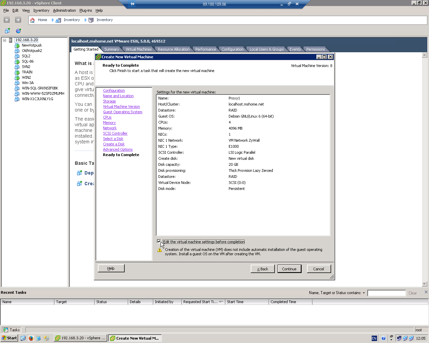Open the Advanced Options wizard step
429x343 pixels.
pos(118,149)
